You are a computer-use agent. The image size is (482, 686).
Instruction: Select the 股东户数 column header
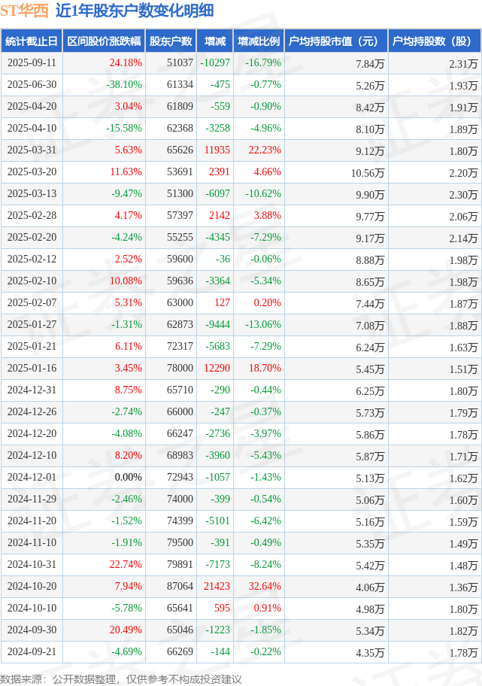click(x=171, y=41)
